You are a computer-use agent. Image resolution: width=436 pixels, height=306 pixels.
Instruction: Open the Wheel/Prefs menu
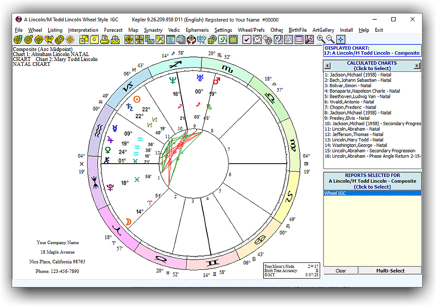[251, 30]
